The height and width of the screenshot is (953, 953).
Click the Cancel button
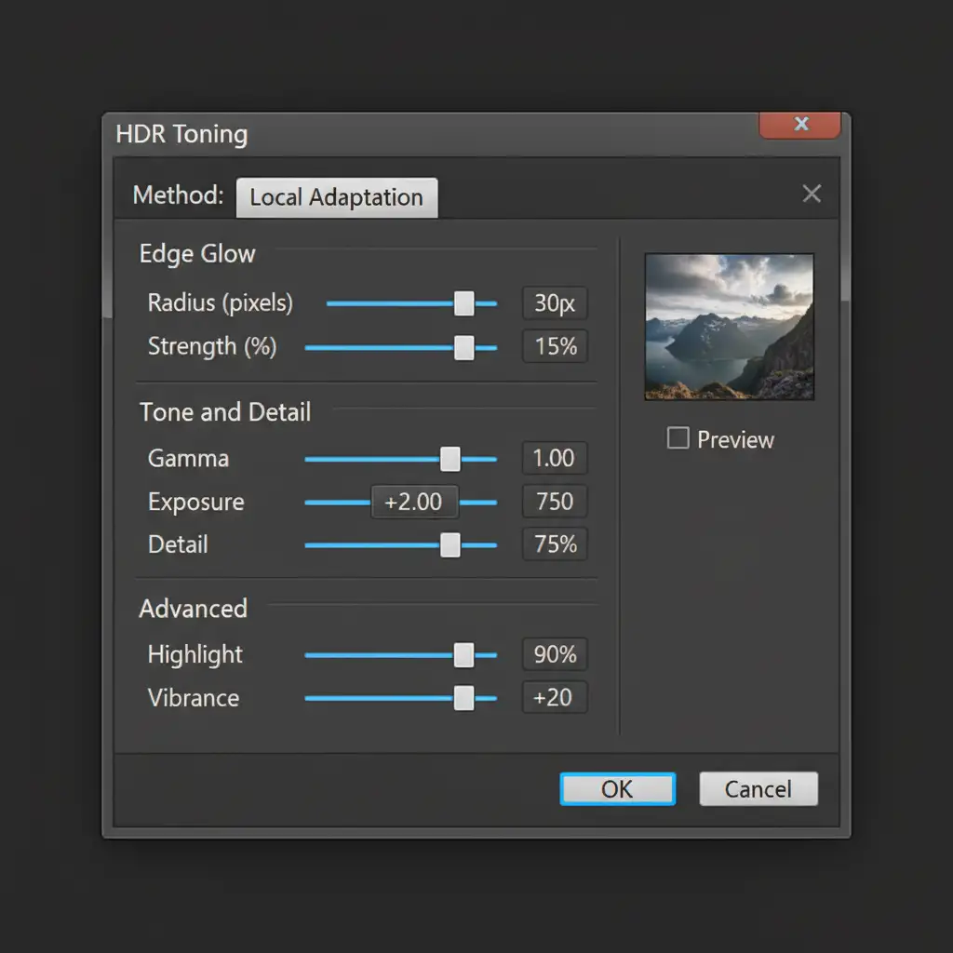coord(758,789)
